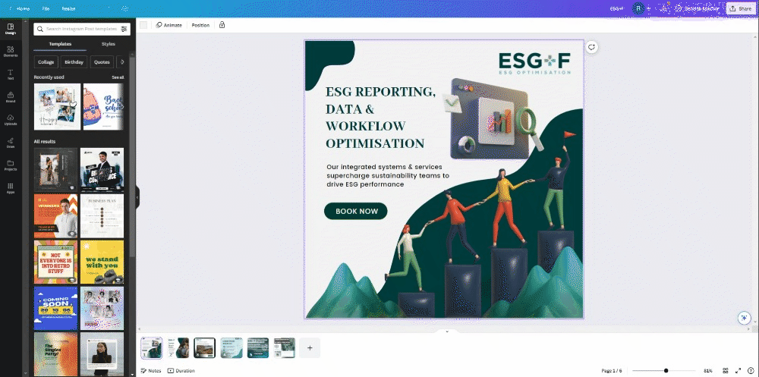759x377 pixels.
Task: Choose The Singles Party template
Action: click(x=55, y=354)
